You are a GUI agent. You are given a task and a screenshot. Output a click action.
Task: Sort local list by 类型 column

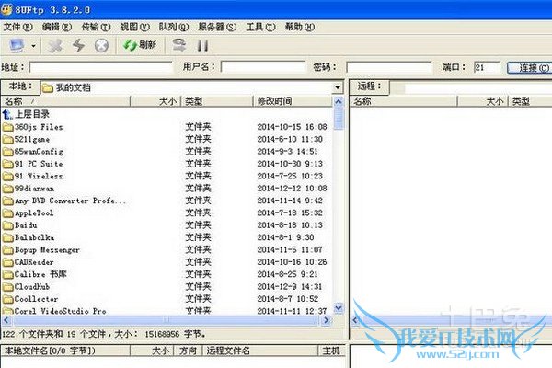coord(217,101)
